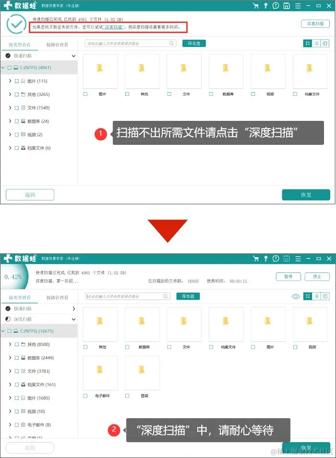Expand the 档案文件 (6) tree node
This screenshot has width=336, height=458.
10,148
